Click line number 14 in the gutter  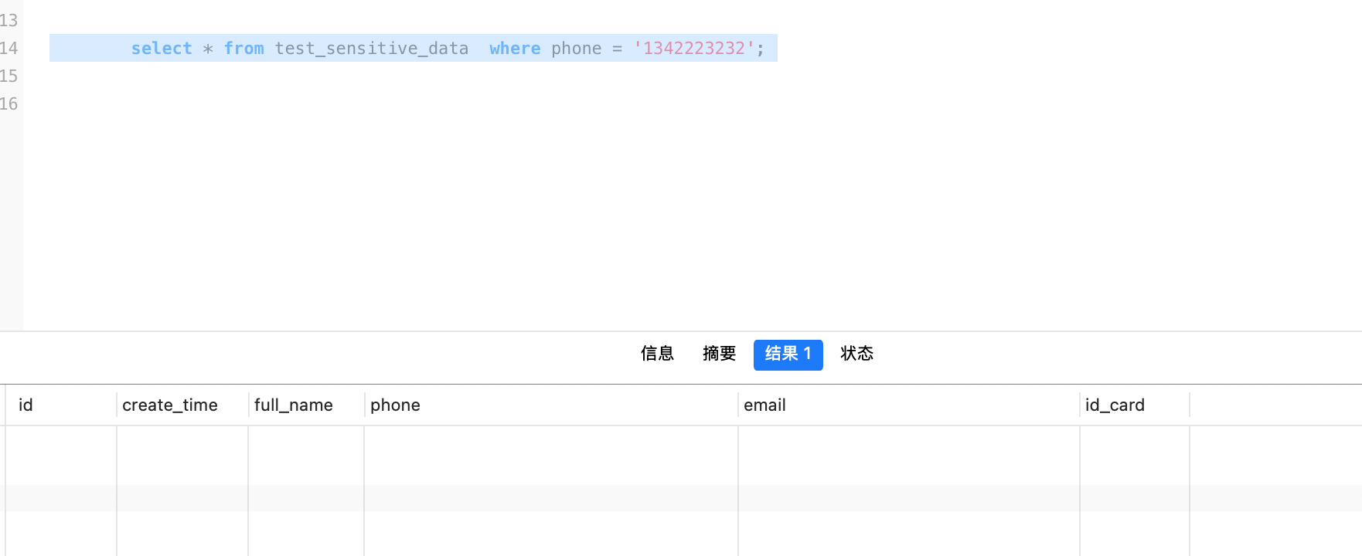(9, 49)
